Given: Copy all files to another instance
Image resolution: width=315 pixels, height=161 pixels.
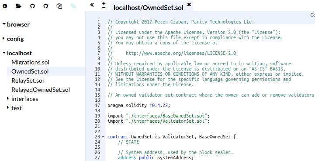Looking at the screenshot, I should coord(59,6).
